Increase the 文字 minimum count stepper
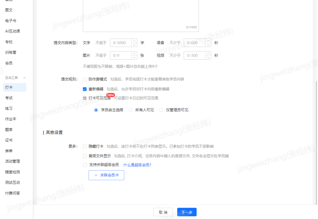318x219 pixels. tap(134, 41)
